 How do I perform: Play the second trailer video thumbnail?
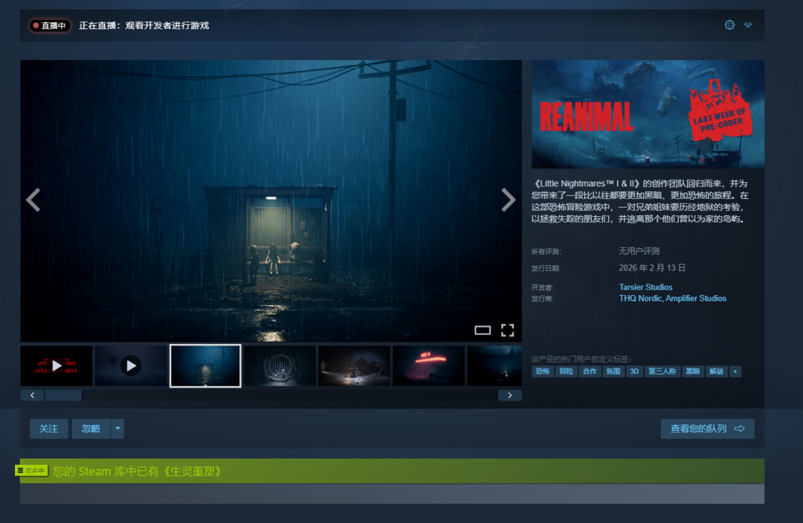pyautogui.click(x=131, y=366)
